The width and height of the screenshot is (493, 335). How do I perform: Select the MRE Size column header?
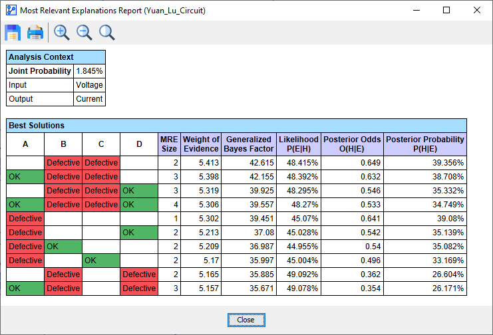point(169,144)
